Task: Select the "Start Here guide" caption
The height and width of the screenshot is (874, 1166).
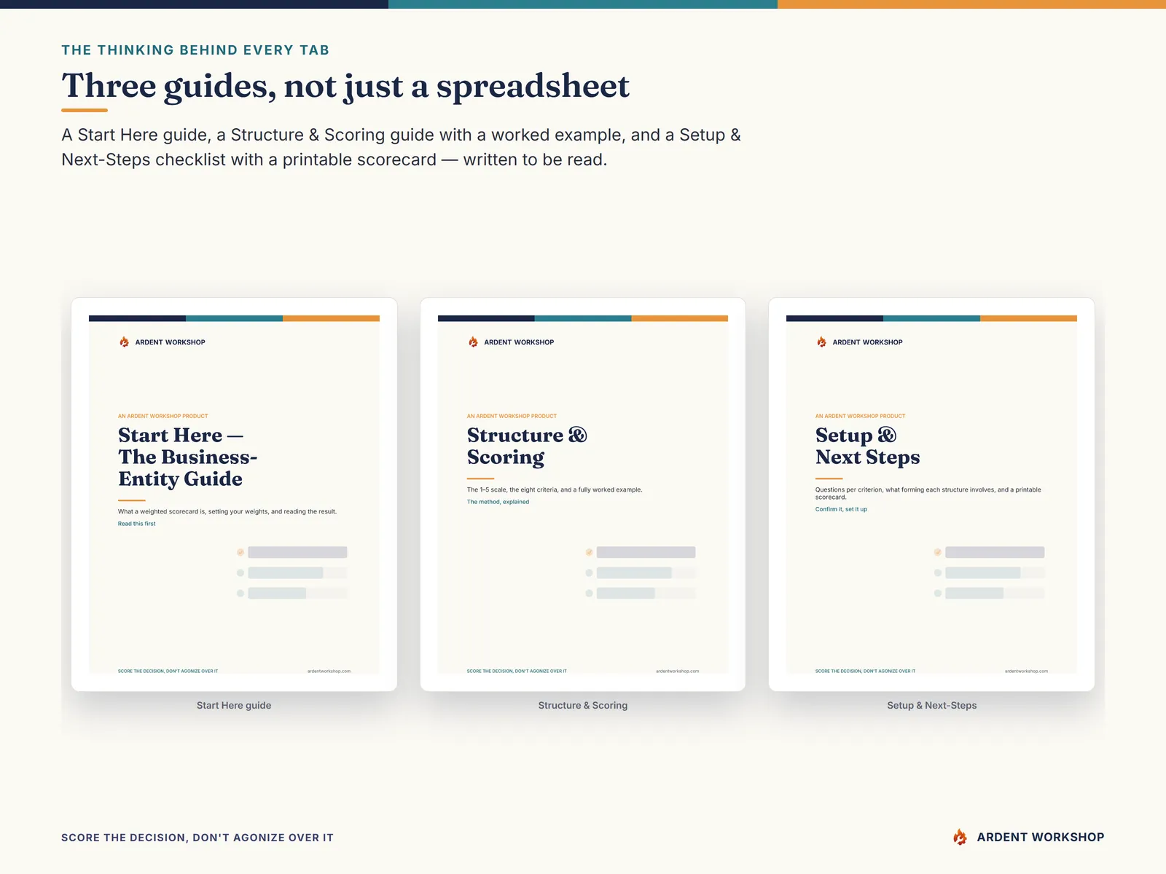Action: pos(234,705)
